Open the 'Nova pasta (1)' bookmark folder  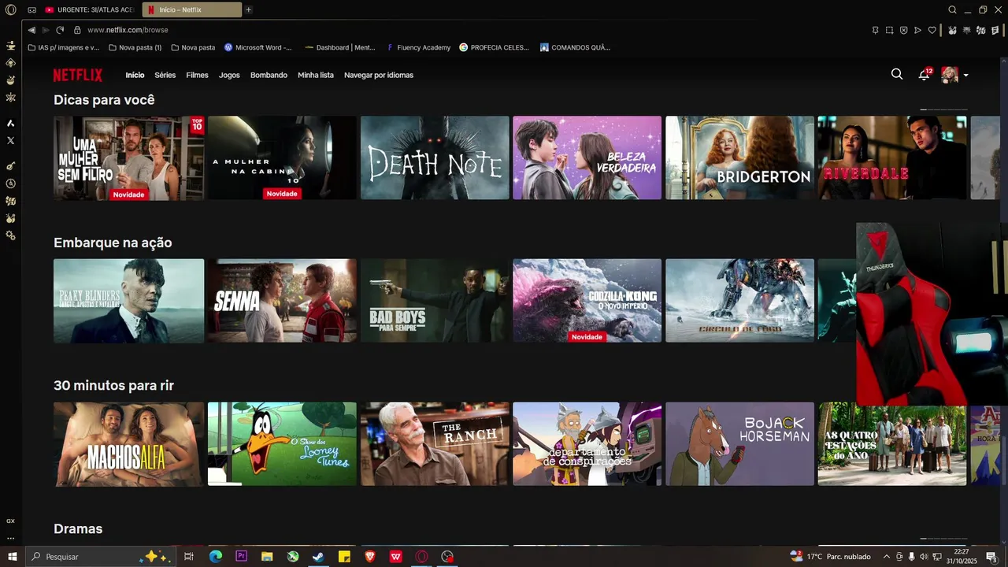[x=134, y=47]
